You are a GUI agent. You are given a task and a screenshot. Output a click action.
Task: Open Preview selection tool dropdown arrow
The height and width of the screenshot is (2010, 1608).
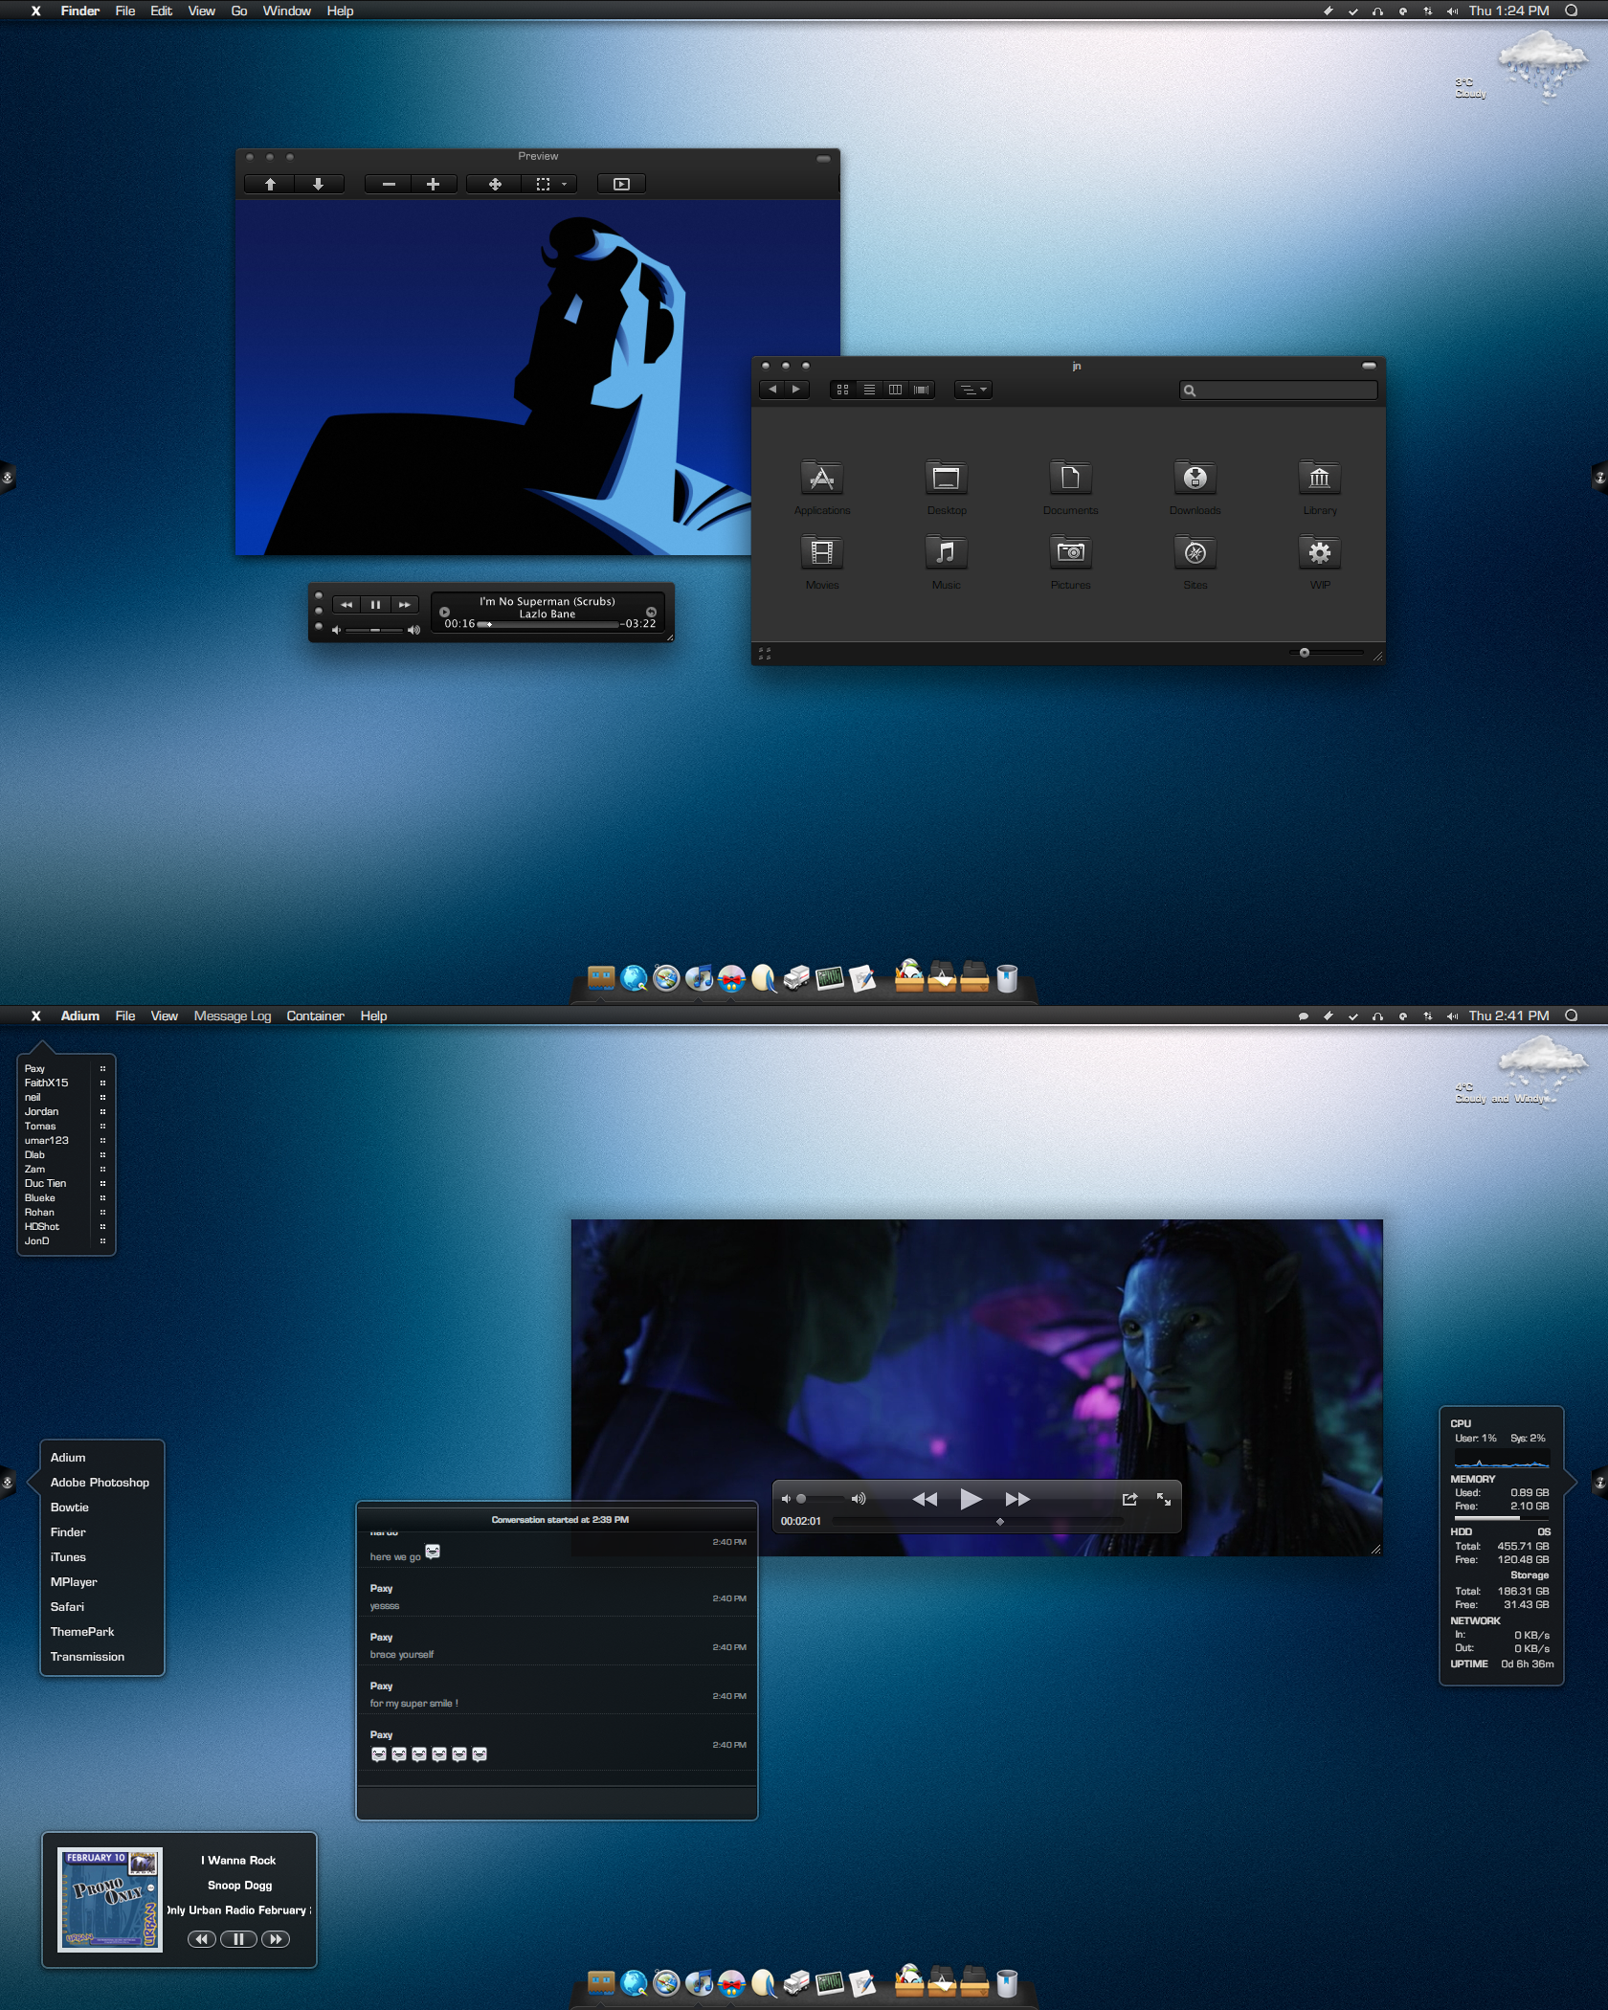point(565,185)
